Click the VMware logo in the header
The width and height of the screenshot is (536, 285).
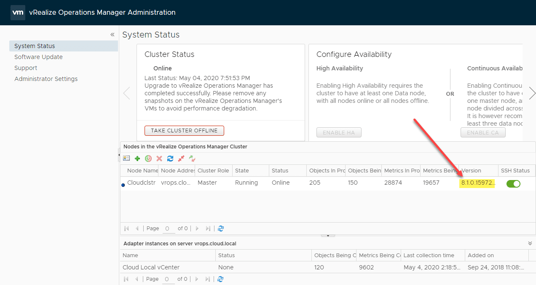[18, 12]
